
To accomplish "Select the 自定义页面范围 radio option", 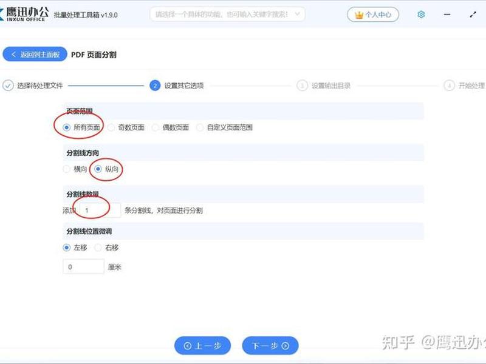I will coord(200,127).
